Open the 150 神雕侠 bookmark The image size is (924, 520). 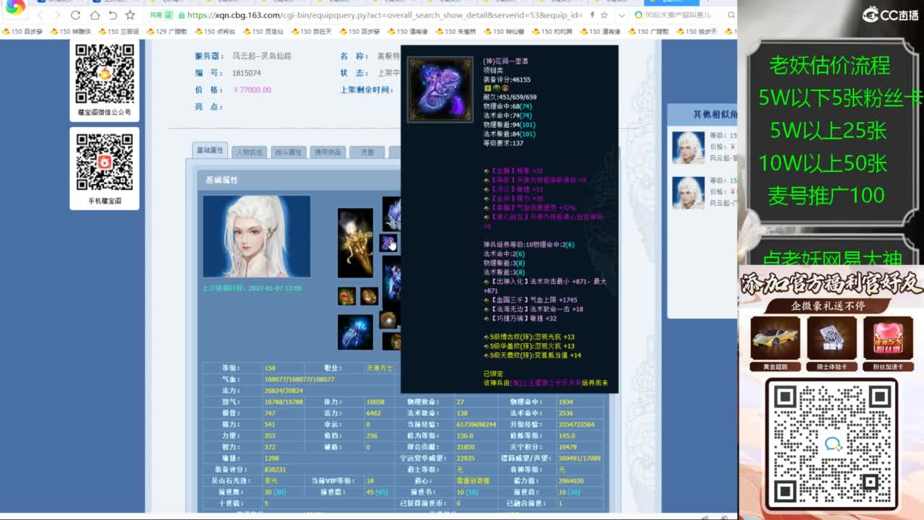coord(70,32)
